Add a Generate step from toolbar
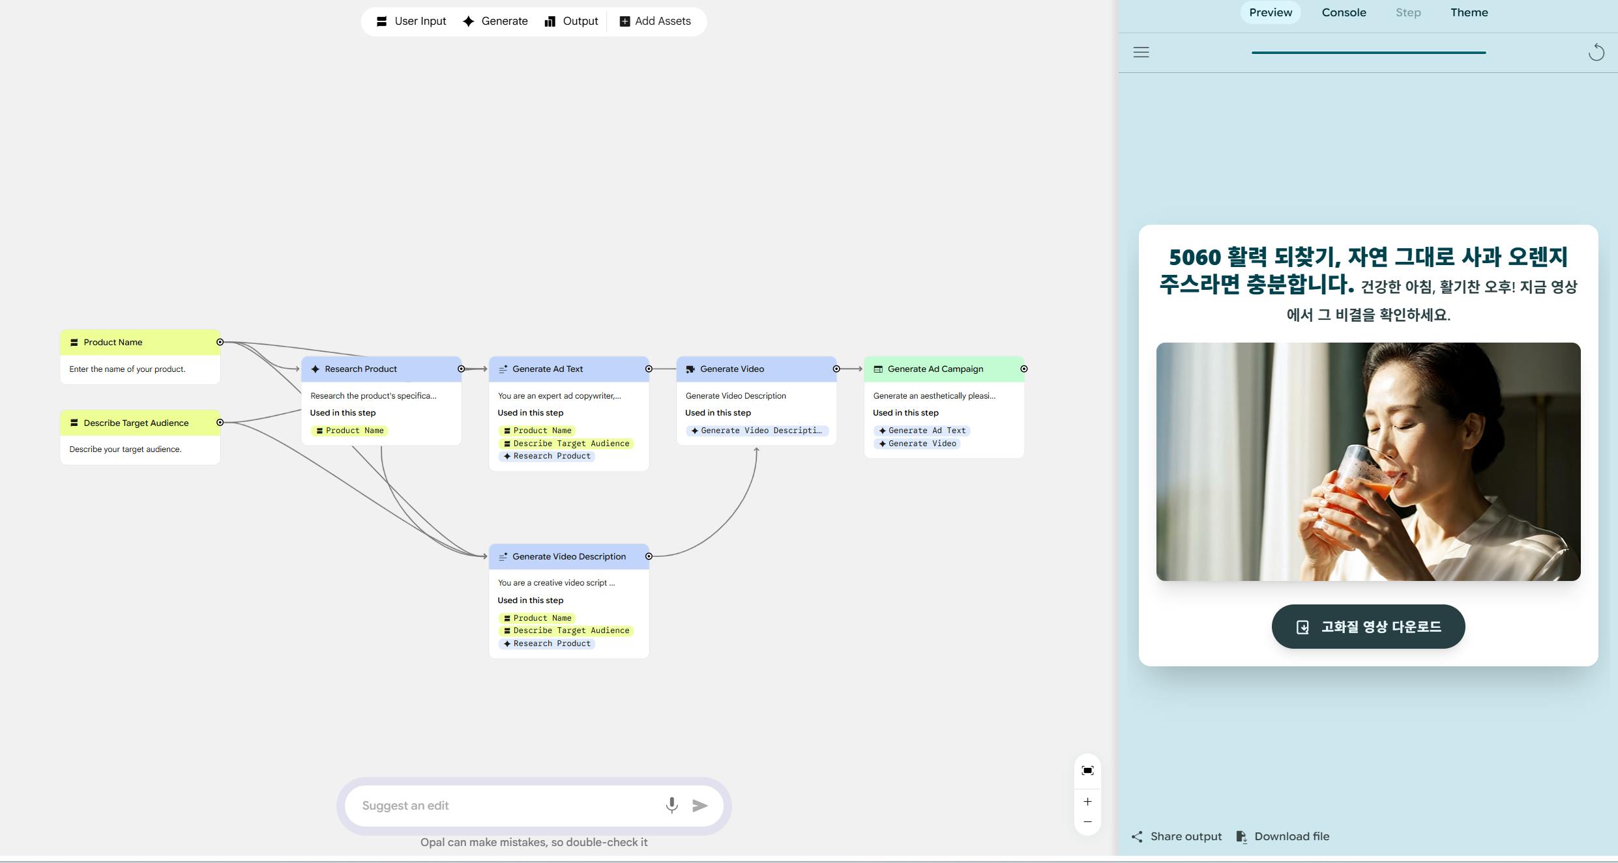This screenshot has height=863, width=1618. [x=495, y=21]
